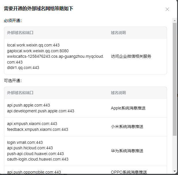Viewport: 178px width, 175px height.
Task: Click 外部域名和端口 header in 必须开通 table
Action: [x=20, y=33]
